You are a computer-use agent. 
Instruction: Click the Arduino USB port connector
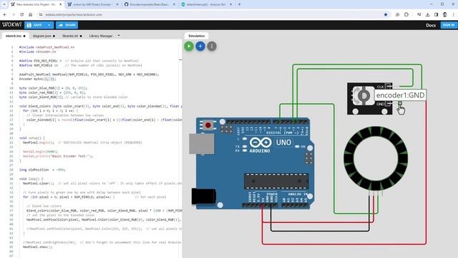click(201, 143)
